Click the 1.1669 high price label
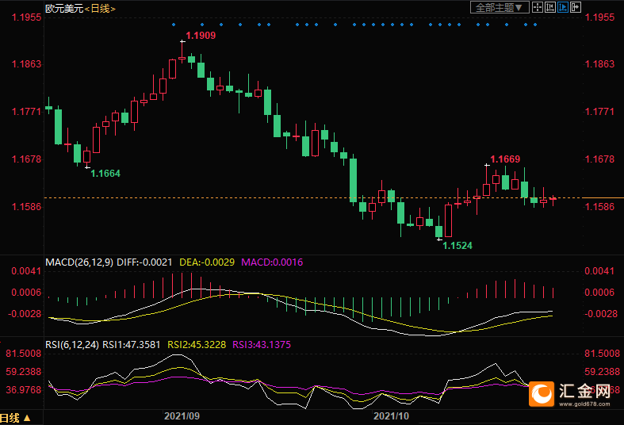624x425 pixels. click(505, 159)
